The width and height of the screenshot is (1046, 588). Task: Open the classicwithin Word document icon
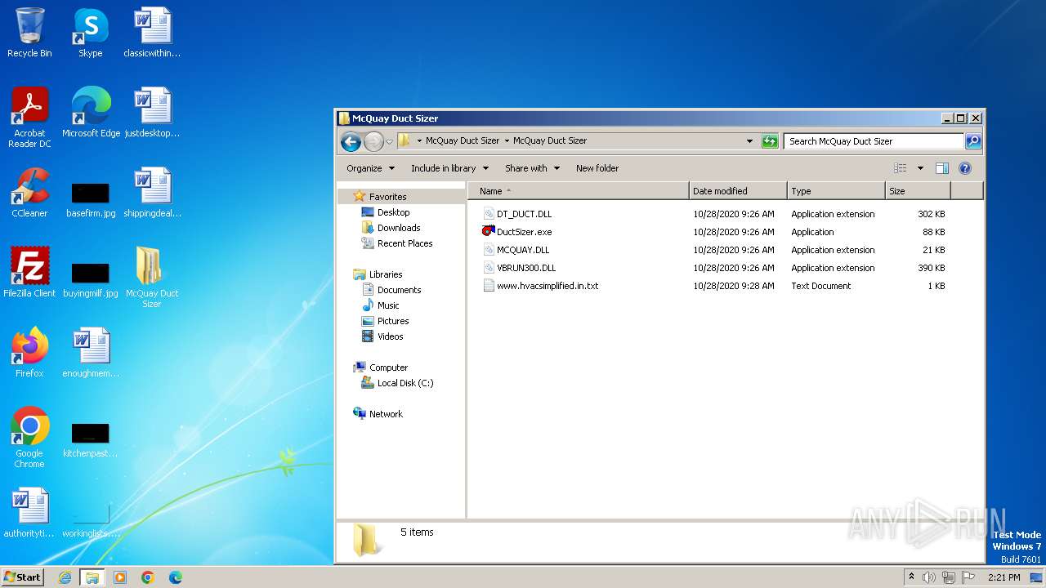pos(152,33)
